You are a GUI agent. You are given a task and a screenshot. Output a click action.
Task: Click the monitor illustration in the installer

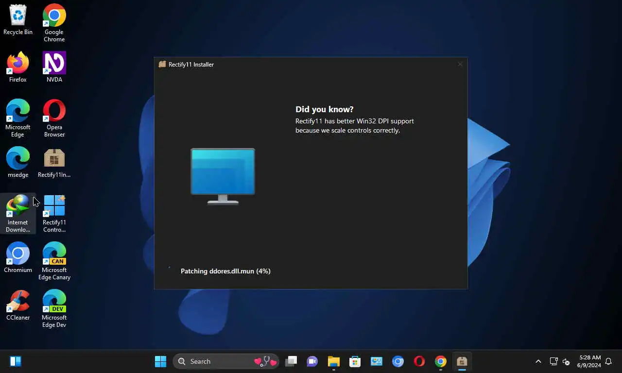click(223, 176)
